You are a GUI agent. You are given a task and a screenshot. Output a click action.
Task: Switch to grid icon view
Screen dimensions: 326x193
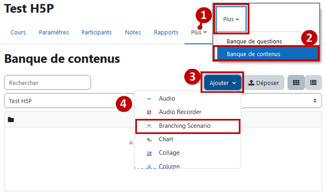point(296,83)
